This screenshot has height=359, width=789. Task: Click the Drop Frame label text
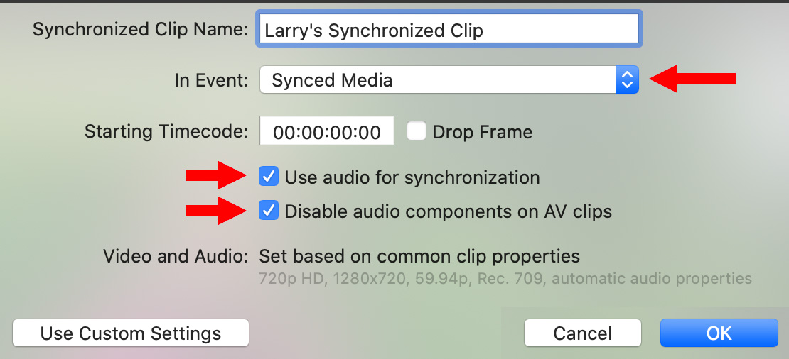pos(482,132)
